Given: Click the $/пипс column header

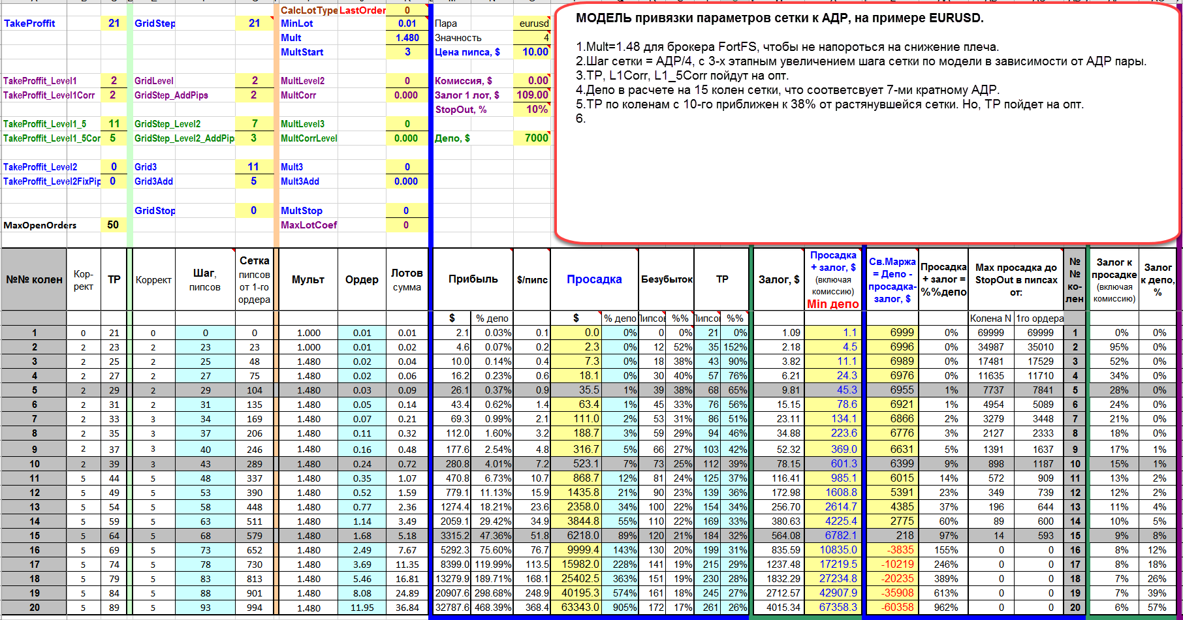Looking at the screenshot, I should click(x=532, y=279).
